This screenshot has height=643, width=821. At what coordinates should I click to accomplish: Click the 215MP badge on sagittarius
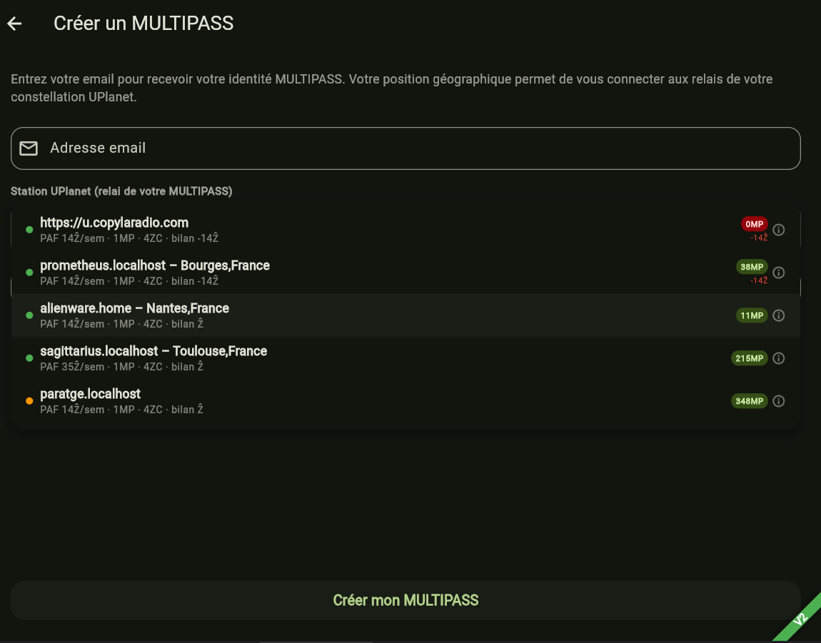coord(749,358)
